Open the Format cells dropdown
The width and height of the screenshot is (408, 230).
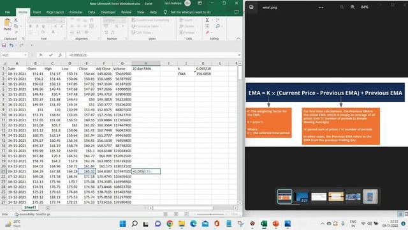click(189, 33)
